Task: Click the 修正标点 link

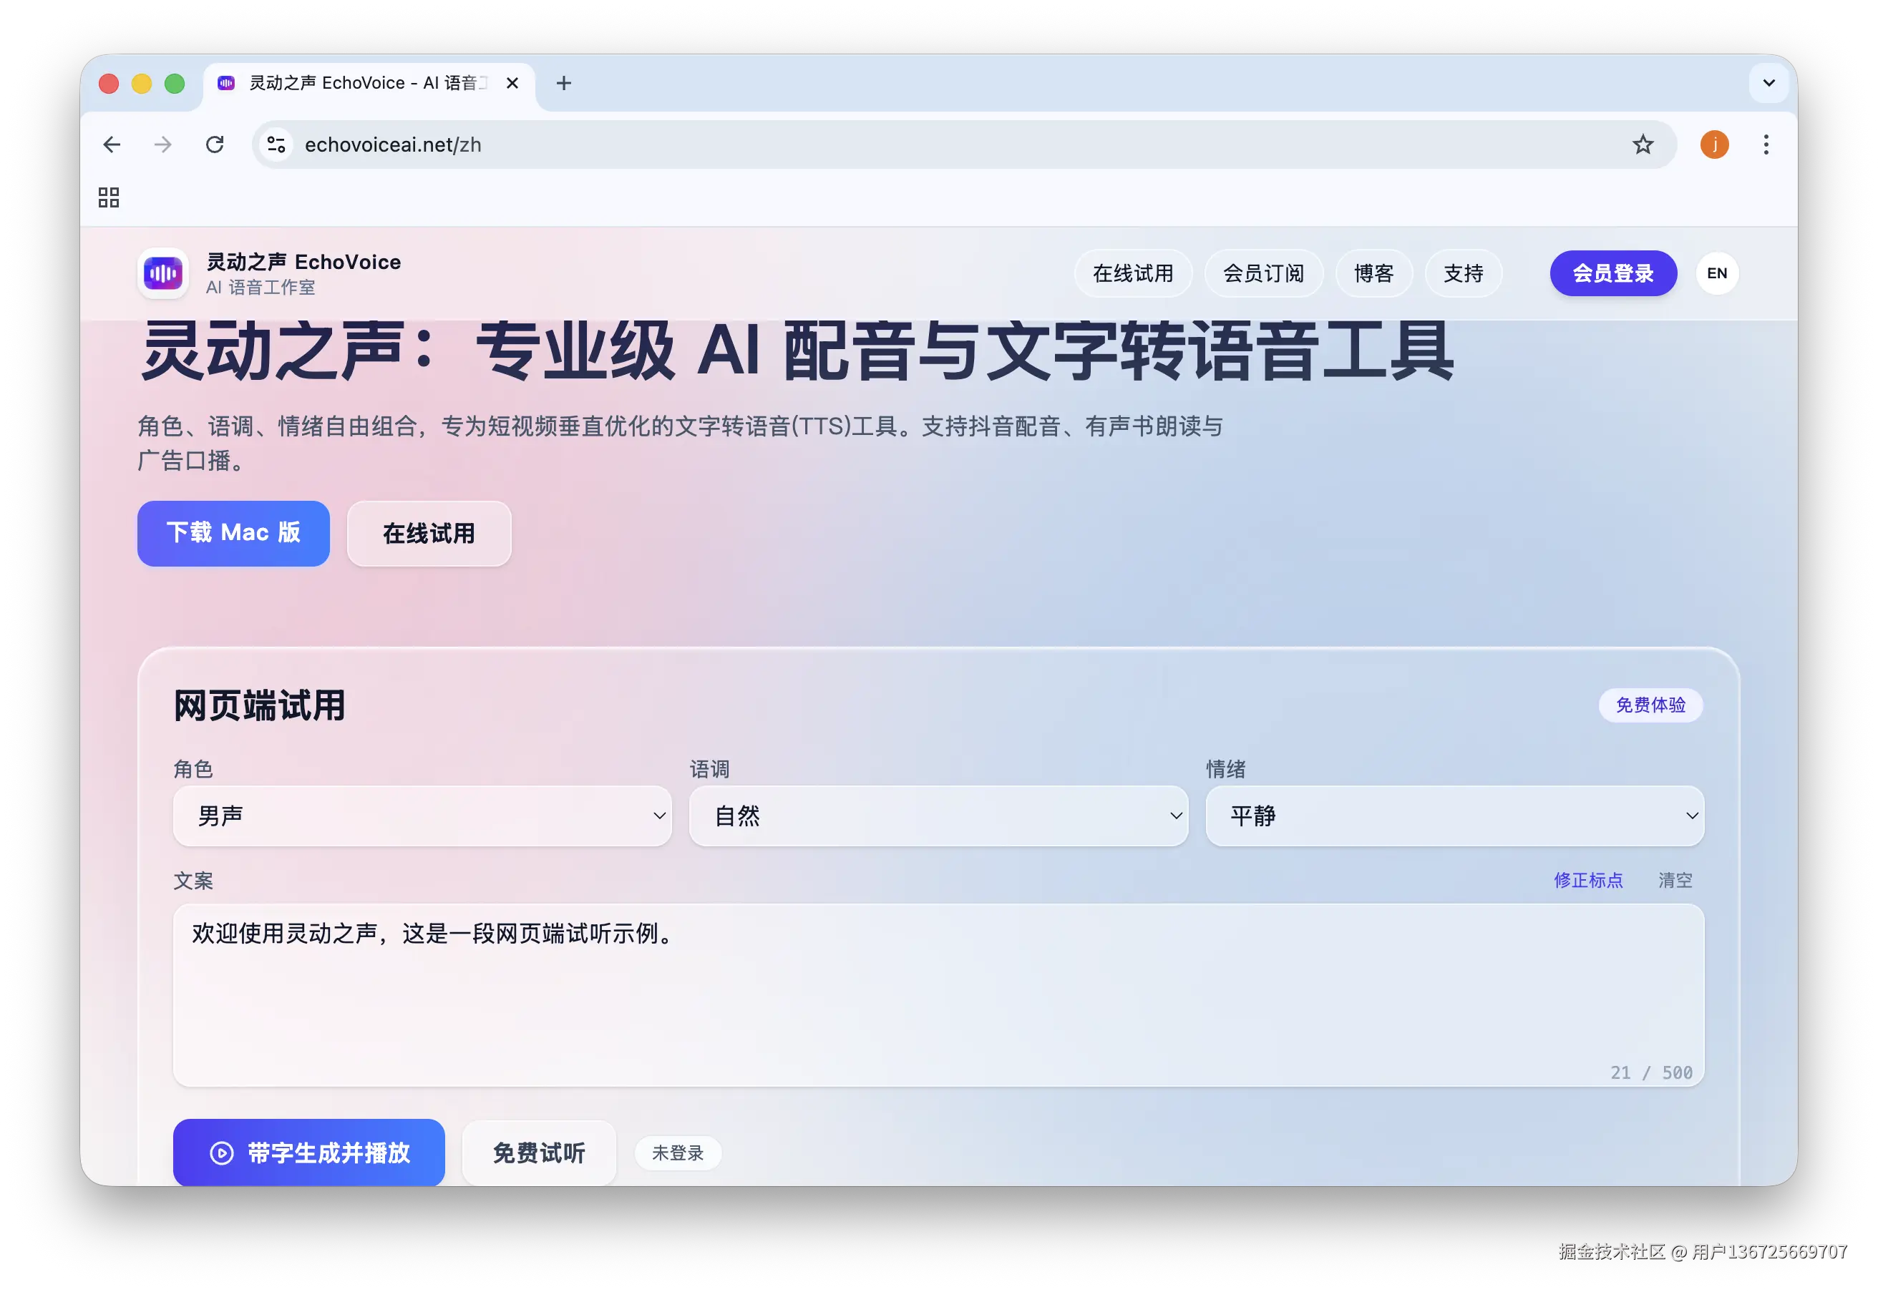Action: 1588,880
